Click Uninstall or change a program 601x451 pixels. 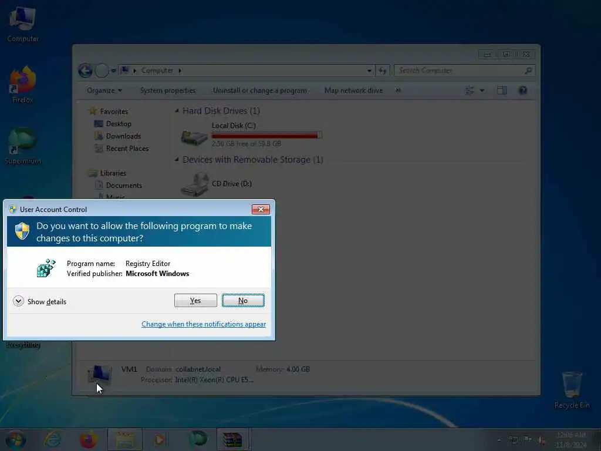pyautogui.click(x=260, y=90)
